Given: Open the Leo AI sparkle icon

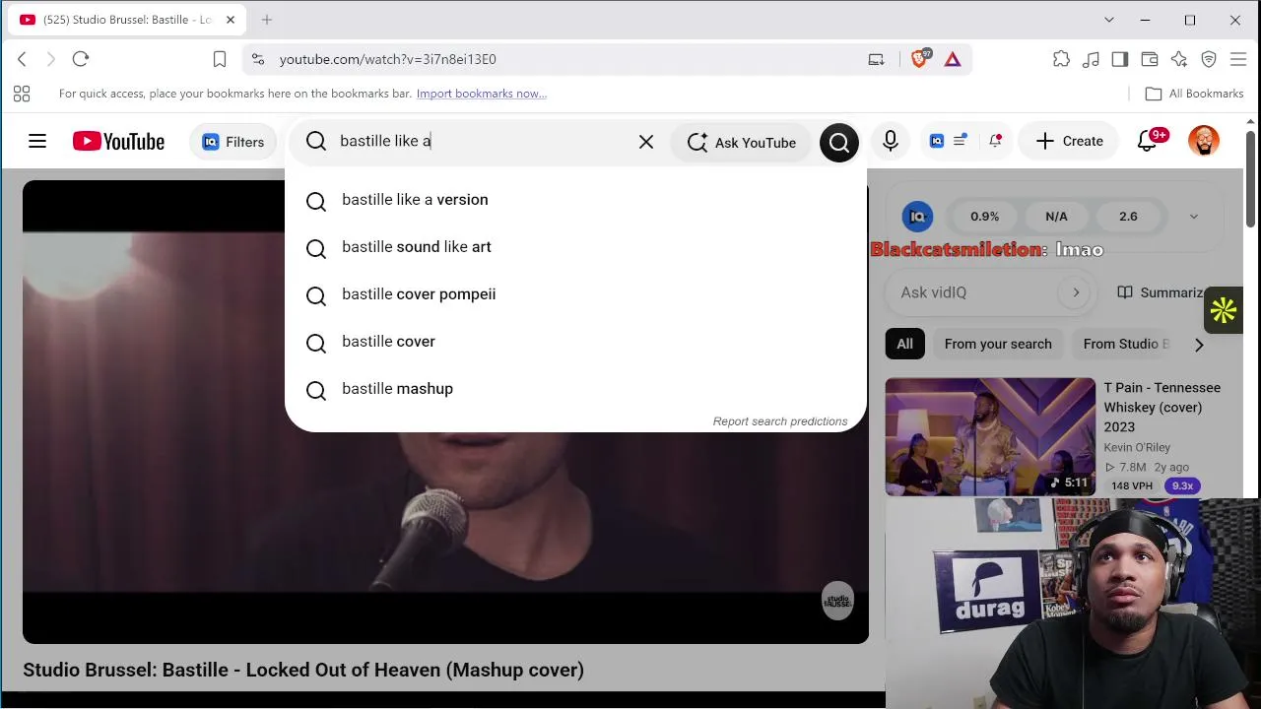Looking at the screenshot, I should (x=1179, y=59).
